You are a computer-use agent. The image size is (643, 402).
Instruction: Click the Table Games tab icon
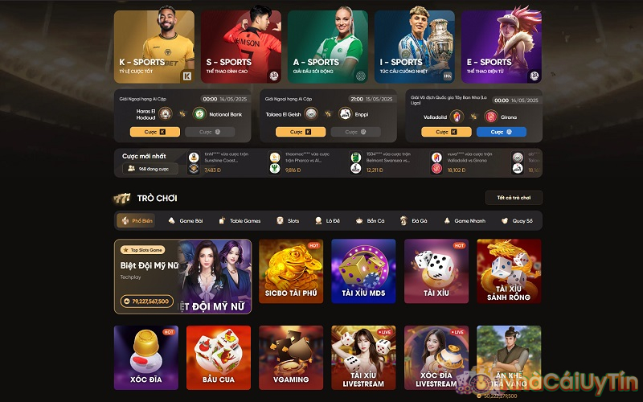(x=222, y=220)
